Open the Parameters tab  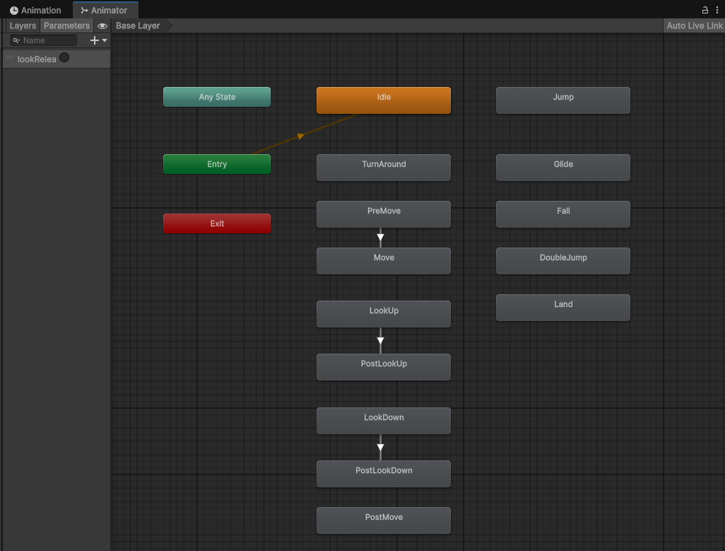66,26
